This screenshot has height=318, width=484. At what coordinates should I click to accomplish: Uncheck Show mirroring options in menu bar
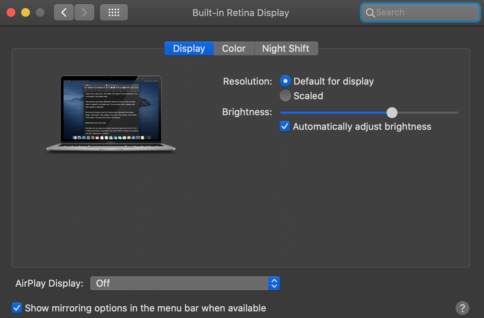click(x=17, y=308)
